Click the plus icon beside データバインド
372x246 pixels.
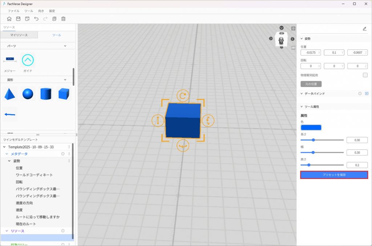click(x=366, y=93)
